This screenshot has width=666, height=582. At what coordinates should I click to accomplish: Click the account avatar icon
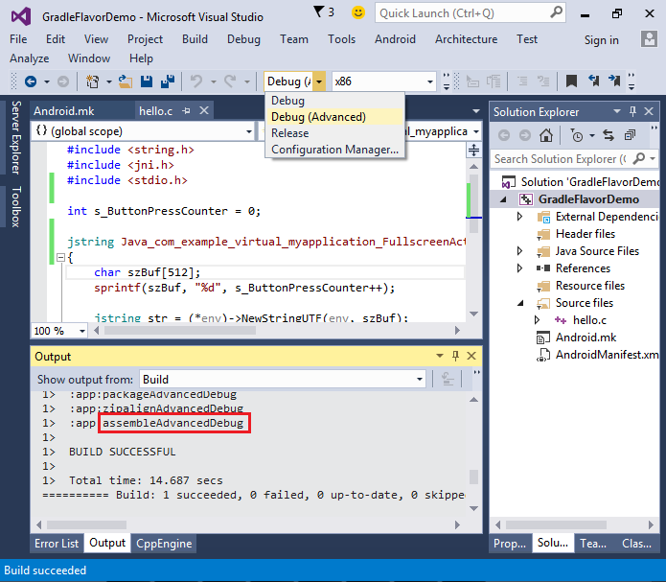pyautogui.click(x=649, y=39)
